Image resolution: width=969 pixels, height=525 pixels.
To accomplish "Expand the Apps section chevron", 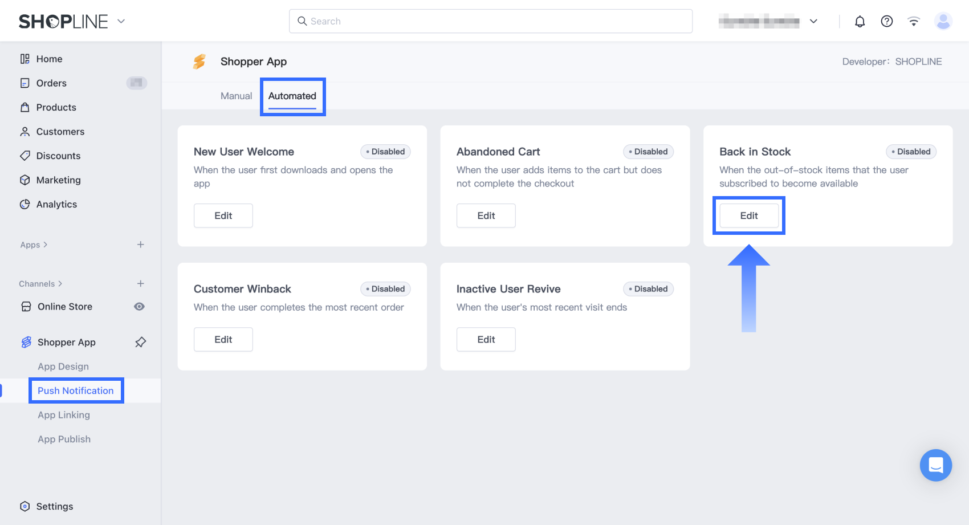I will [x=44, y=245].
